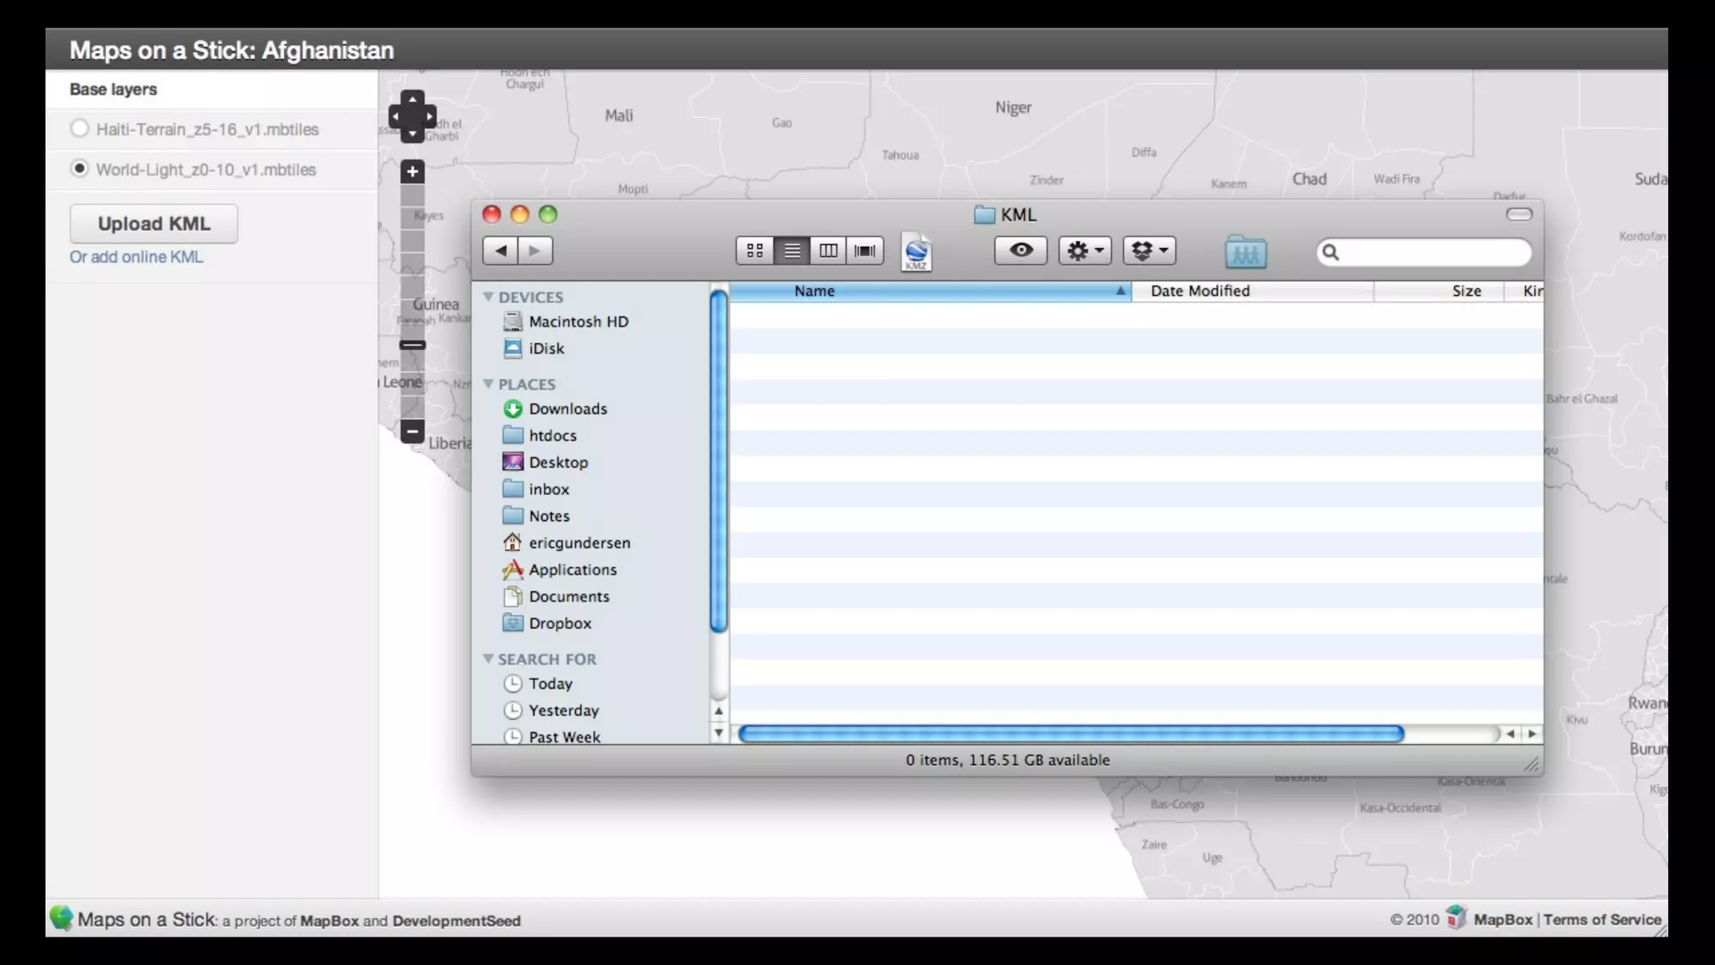
Task: Click the map zoom slider handle
Action: click(412, 345)
